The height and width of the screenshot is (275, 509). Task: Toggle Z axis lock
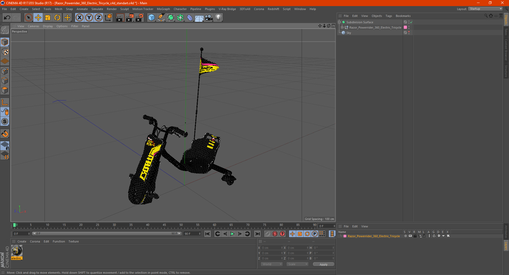click(98, 18)
